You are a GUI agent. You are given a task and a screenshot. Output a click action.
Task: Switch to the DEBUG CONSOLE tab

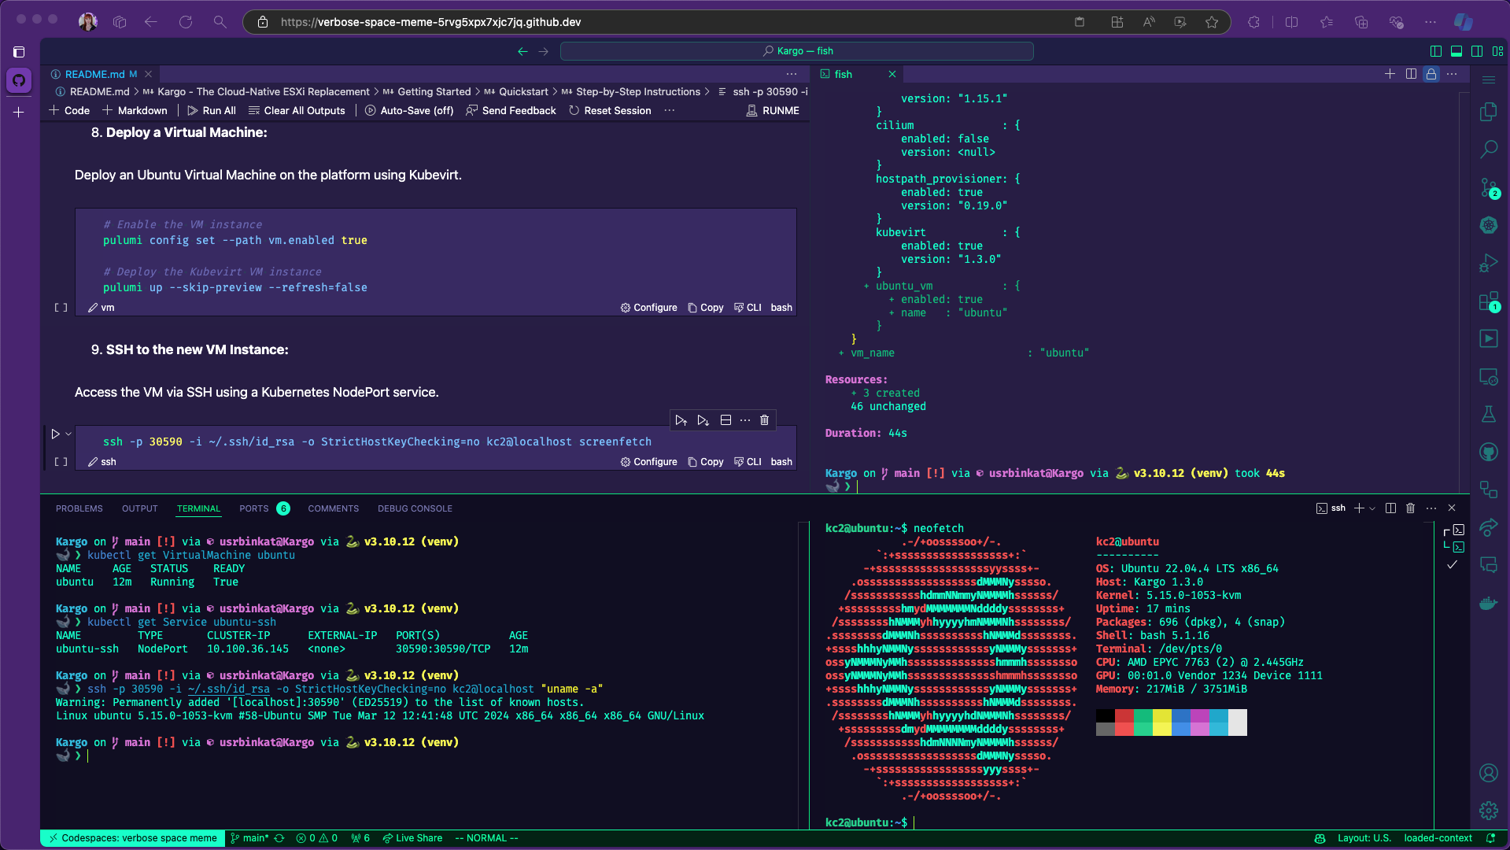[415, 508]
